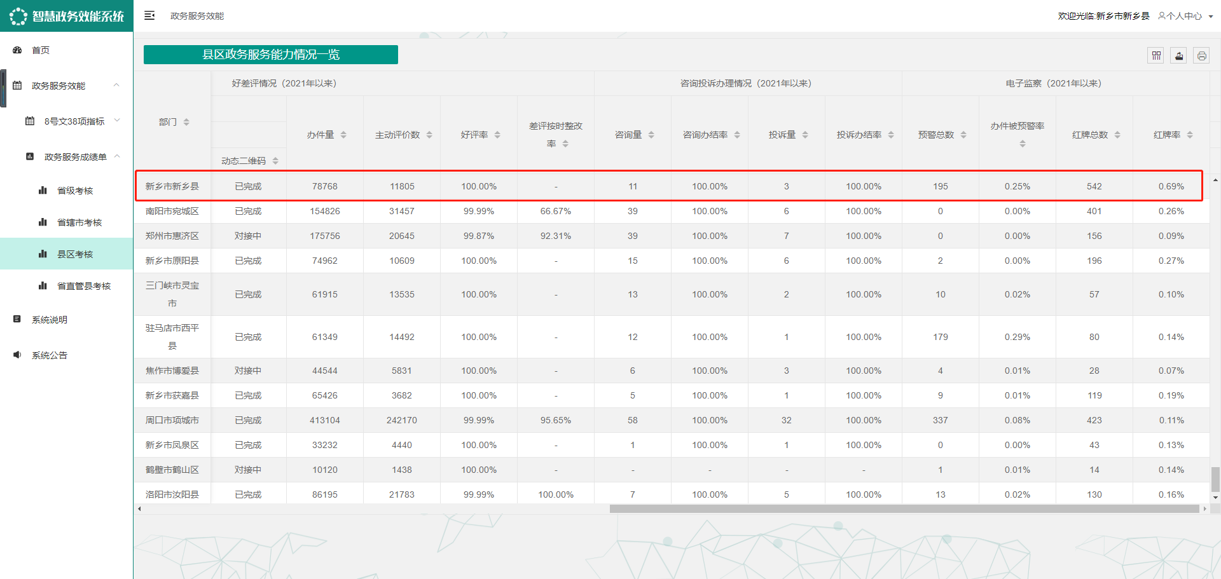Click the 系统公告 speaker icon
This screenshot has width=1221, height=579.
[18, 355]
